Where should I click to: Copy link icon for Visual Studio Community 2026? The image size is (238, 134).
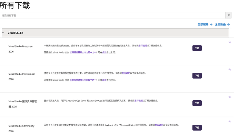coord(230,122)
